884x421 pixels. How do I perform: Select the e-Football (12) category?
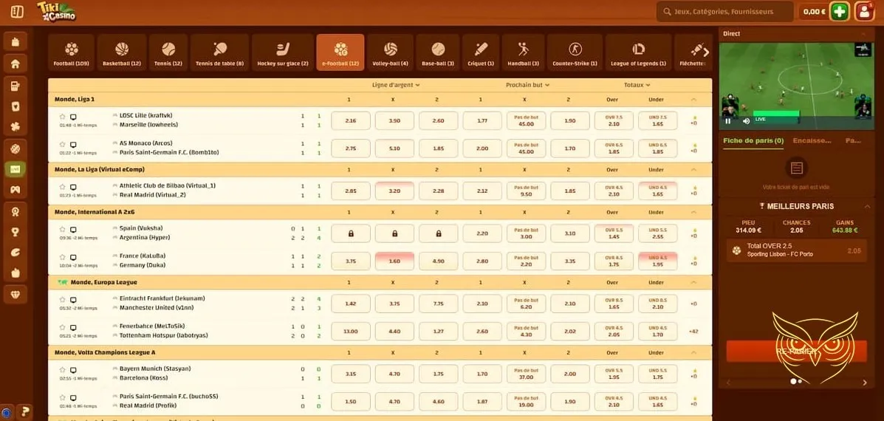click(x=340, y=52)
